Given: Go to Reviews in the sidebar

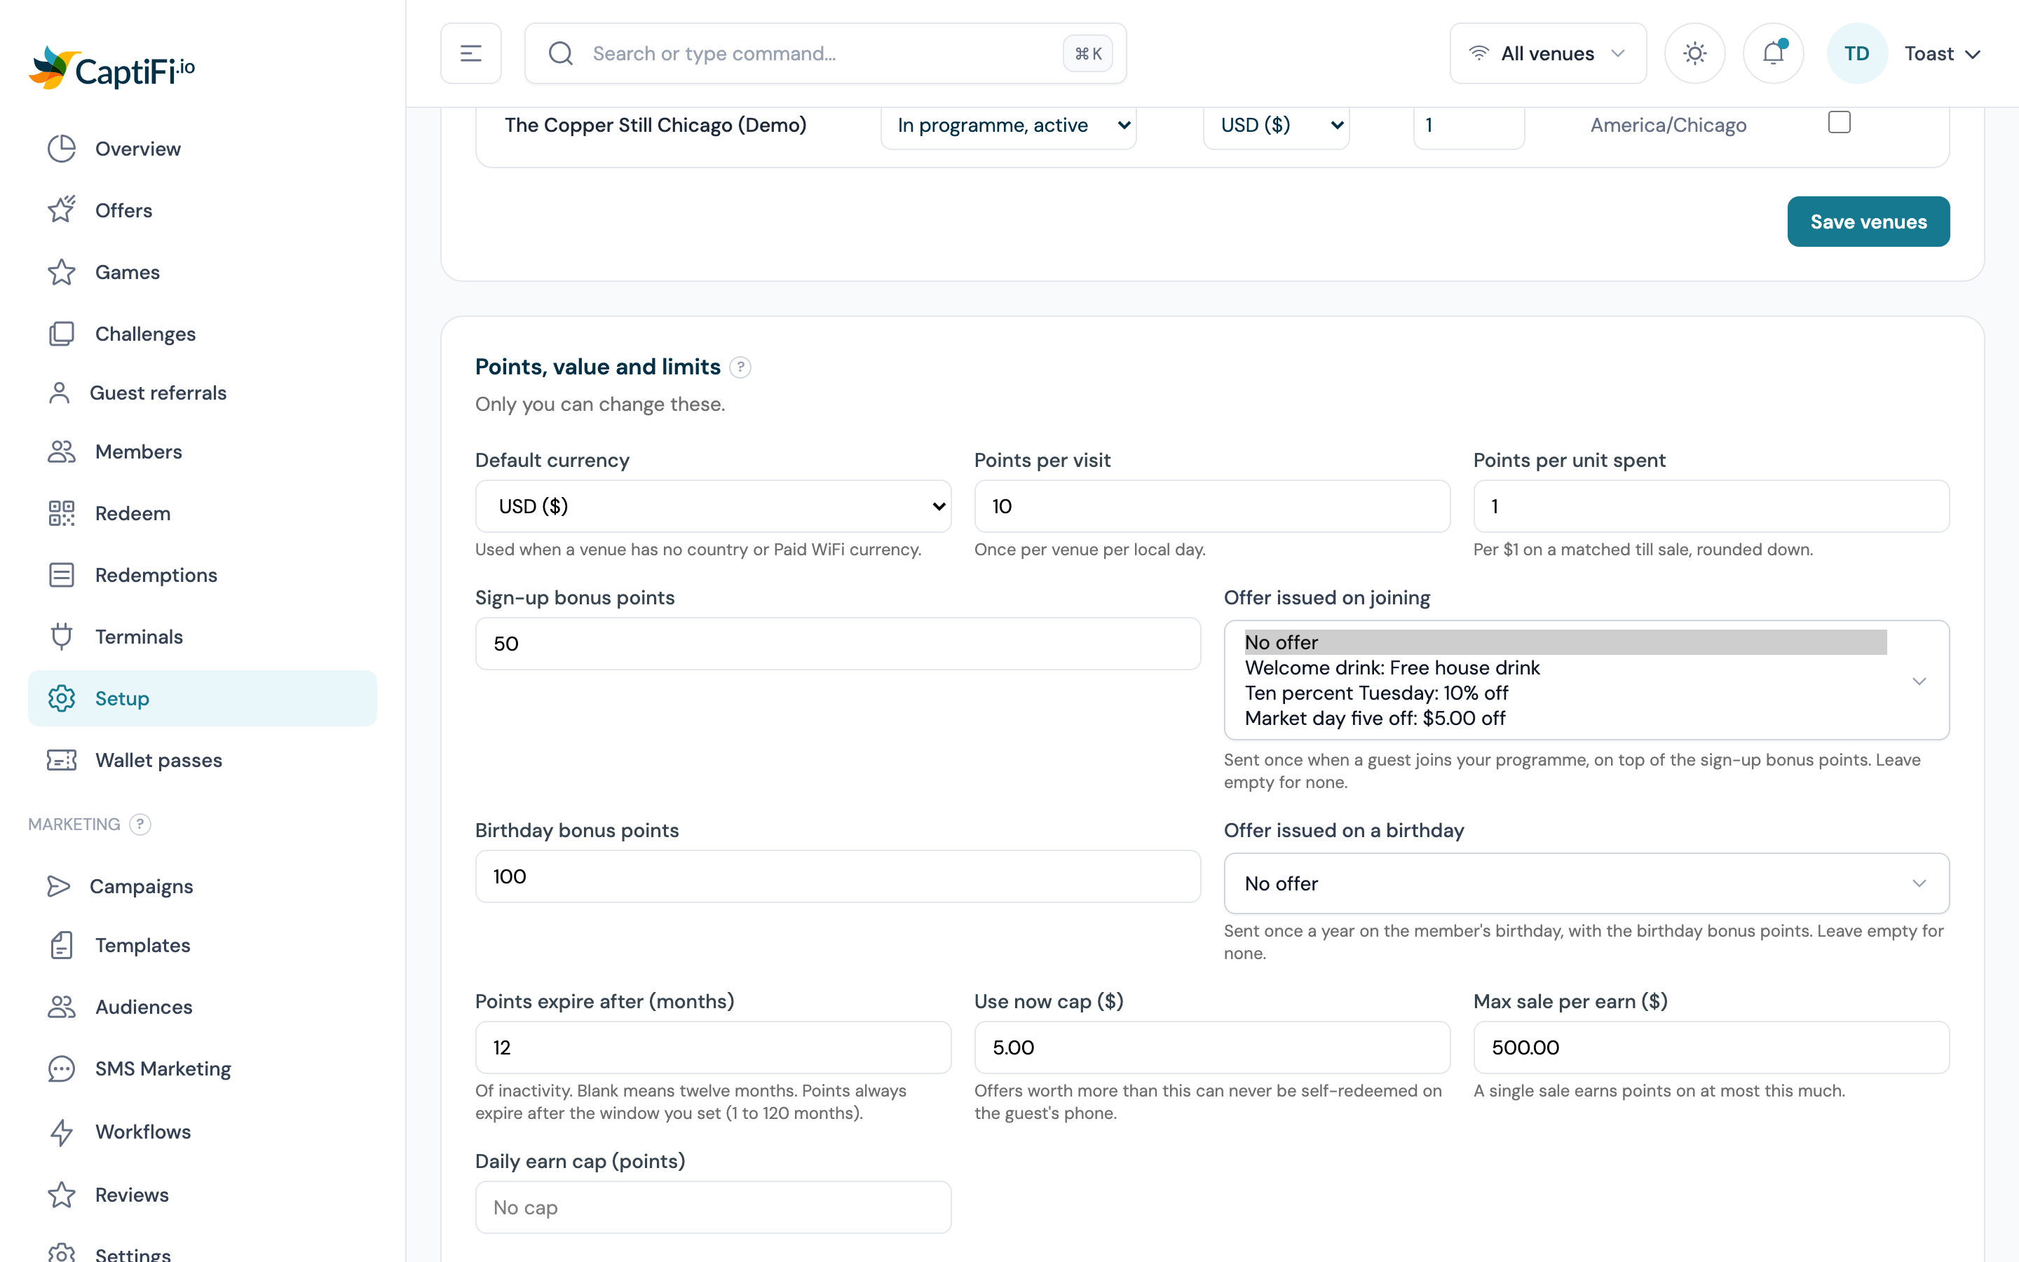Looking at the screenshot, I should click(x=202, y=1195).
